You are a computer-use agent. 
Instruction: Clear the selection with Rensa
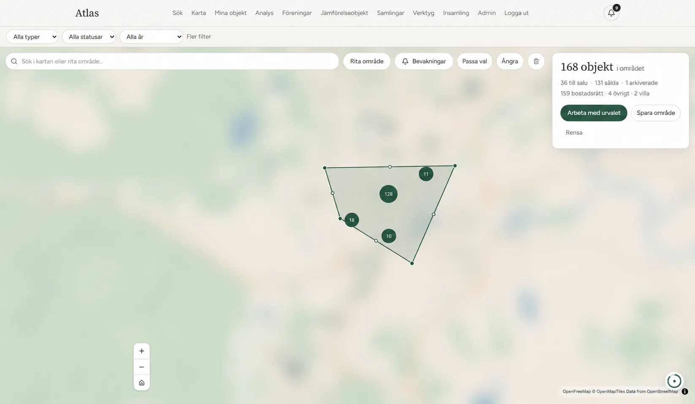[x=574, y=133]
